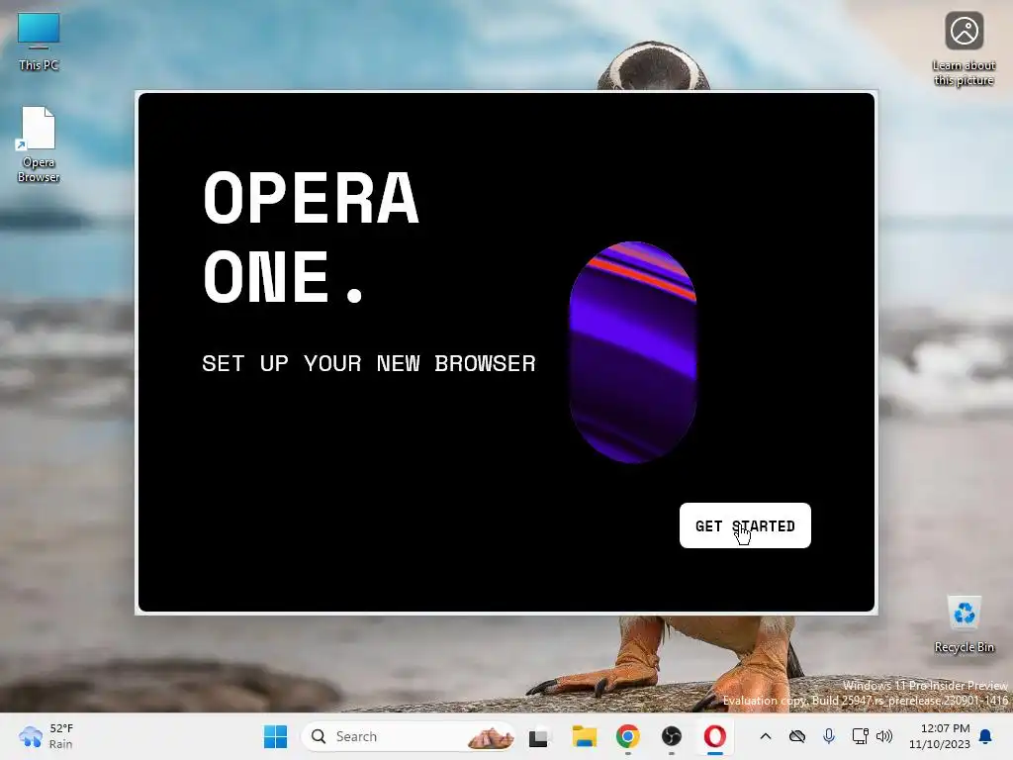Click the microphone tray icon

tap(829, 736)
